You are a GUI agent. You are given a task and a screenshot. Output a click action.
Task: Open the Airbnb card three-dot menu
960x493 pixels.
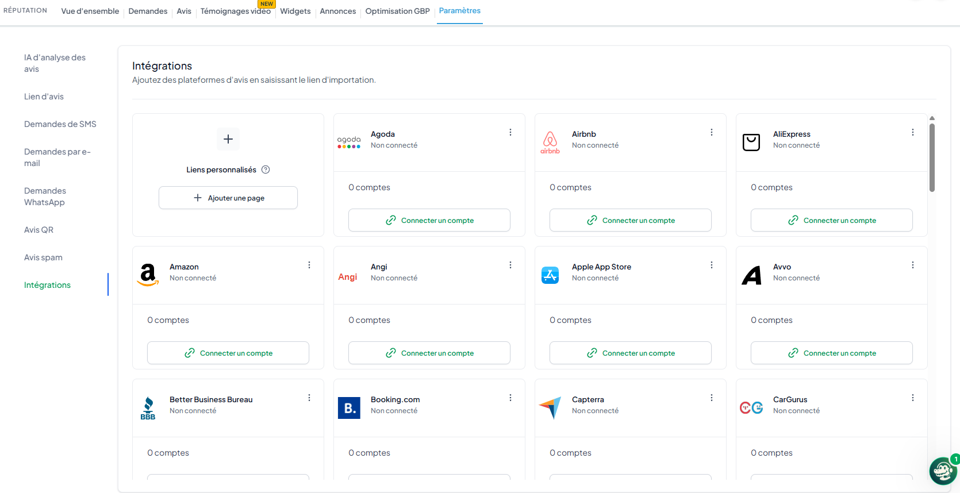pos(712,132)
